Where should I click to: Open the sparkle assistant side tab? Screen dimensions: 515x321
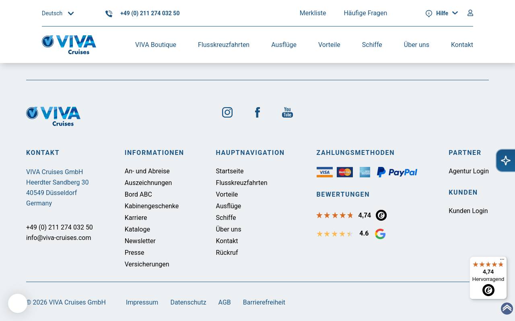[506, 160]
